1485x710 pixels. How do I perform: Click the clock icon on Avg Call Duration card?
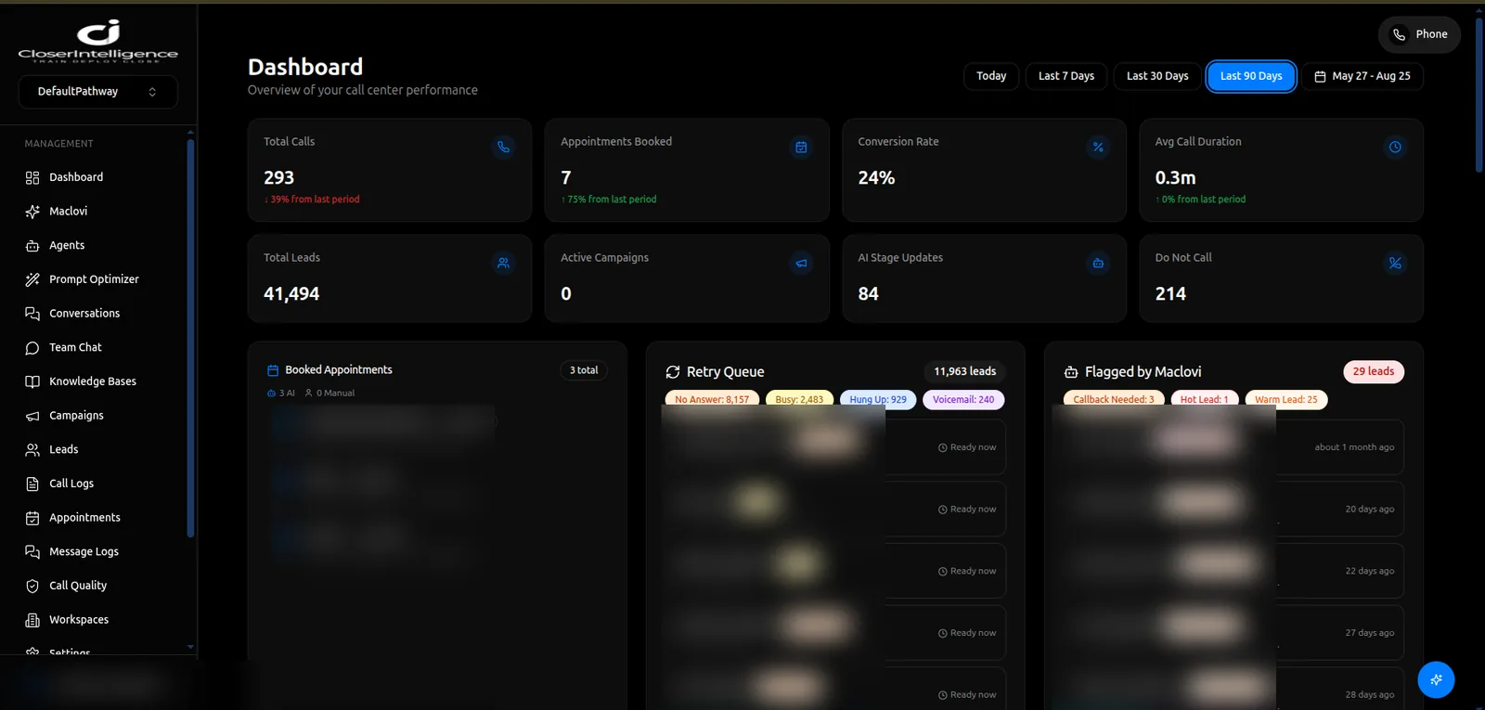click(x=1395, y=147)
